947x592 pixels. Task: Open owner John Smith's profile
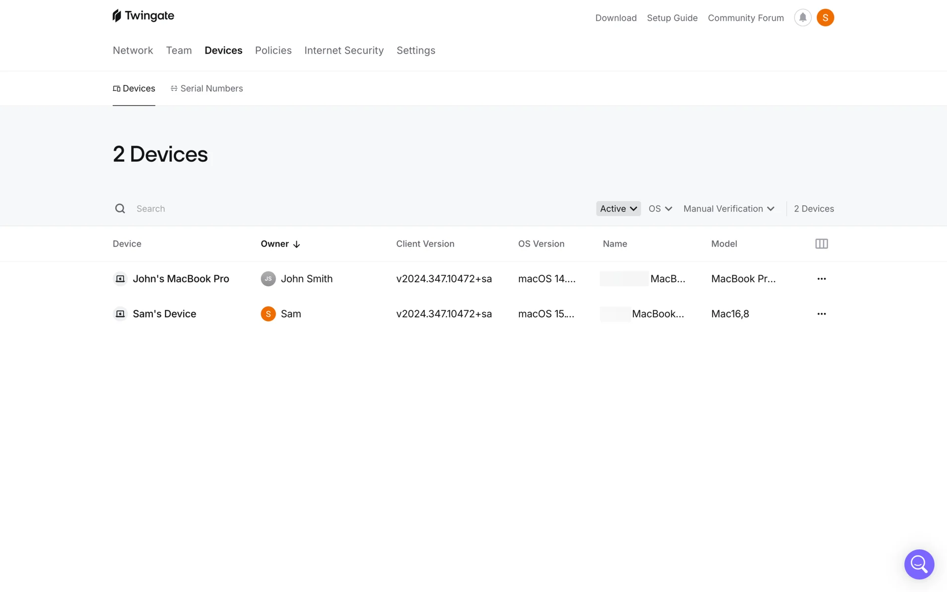click(306, 279)
